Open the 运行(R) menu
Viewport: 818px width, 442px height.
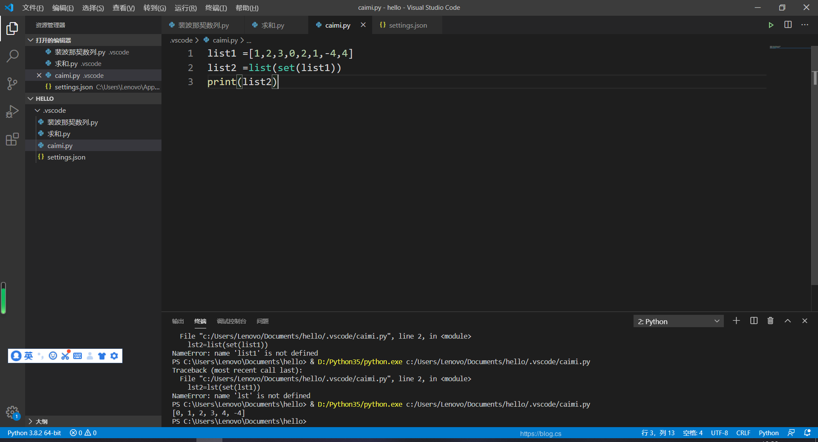click(x=186, y=8)
